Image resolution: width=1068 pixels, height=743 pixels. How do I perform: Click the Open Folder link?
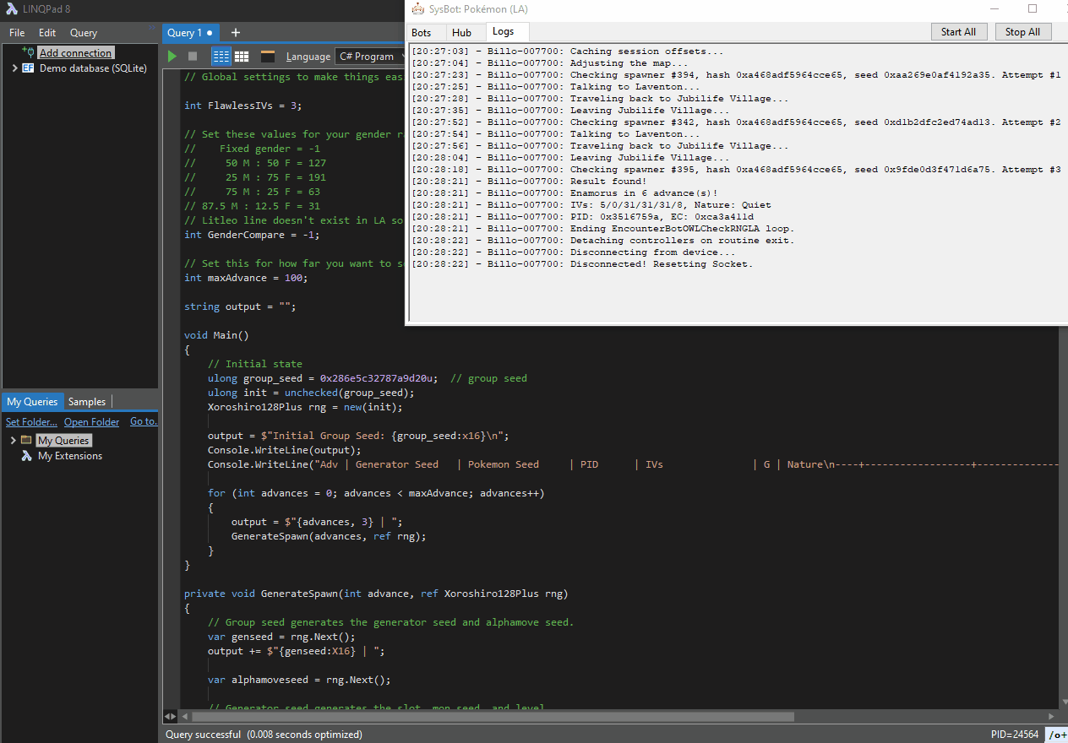coord(92,422)
